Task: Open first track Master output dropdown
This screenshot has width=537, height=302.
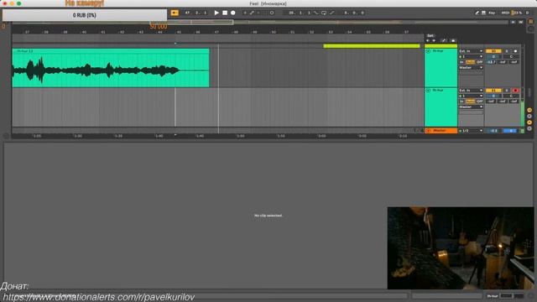Action: (x=471, y=67)
